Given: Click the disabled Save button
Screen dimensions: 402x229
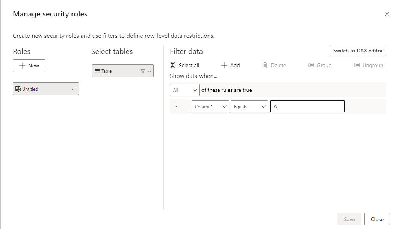Looking at the screenshot, I should (x=349, y=219).
